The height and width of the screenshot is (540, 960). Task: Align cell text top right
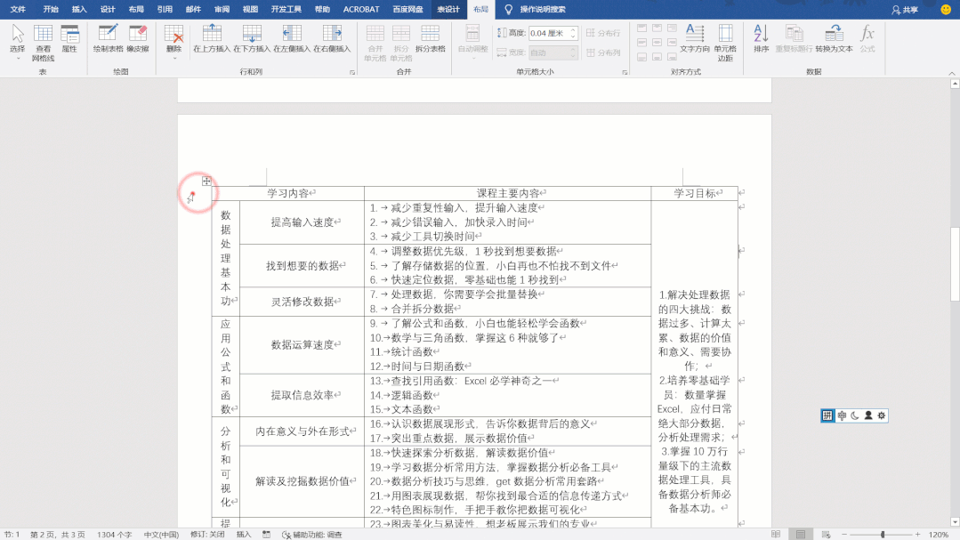[x=672, y=28]
